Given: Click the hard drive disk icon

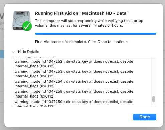Looking at the screenshot, I should (21, 21).
